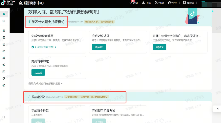Click the 完成新手阶段考试 card title
221x123 pixels.
(104, 111)
